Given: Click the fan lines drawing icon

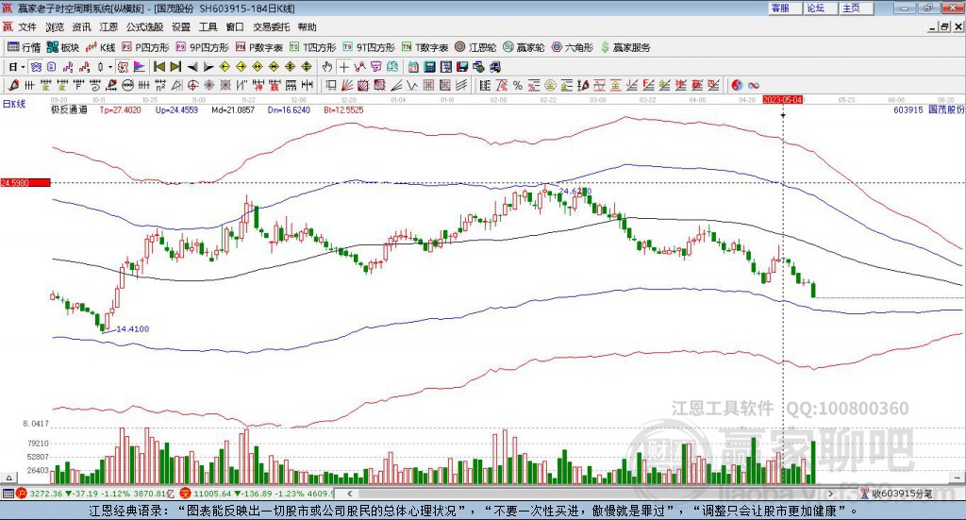Looking at the screenshot, I should [347, 86].
